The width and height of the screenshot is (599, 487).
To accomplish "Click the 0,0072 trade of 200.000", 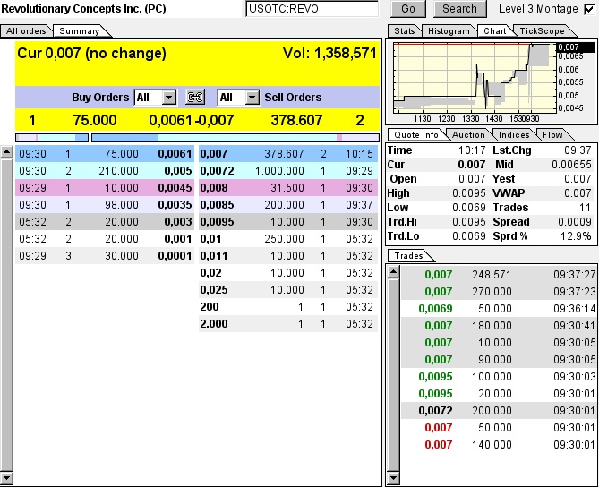I will [499, 410].
